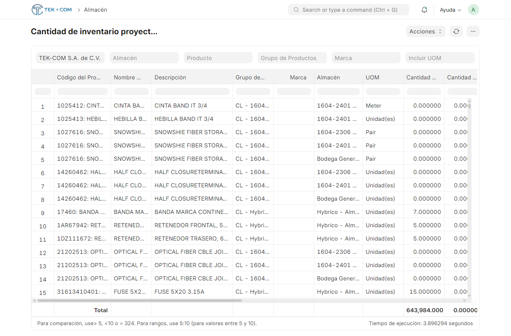
Task: Open the Grupo de Productos filter
Action: pyautogui.click(x=292, y=58)
